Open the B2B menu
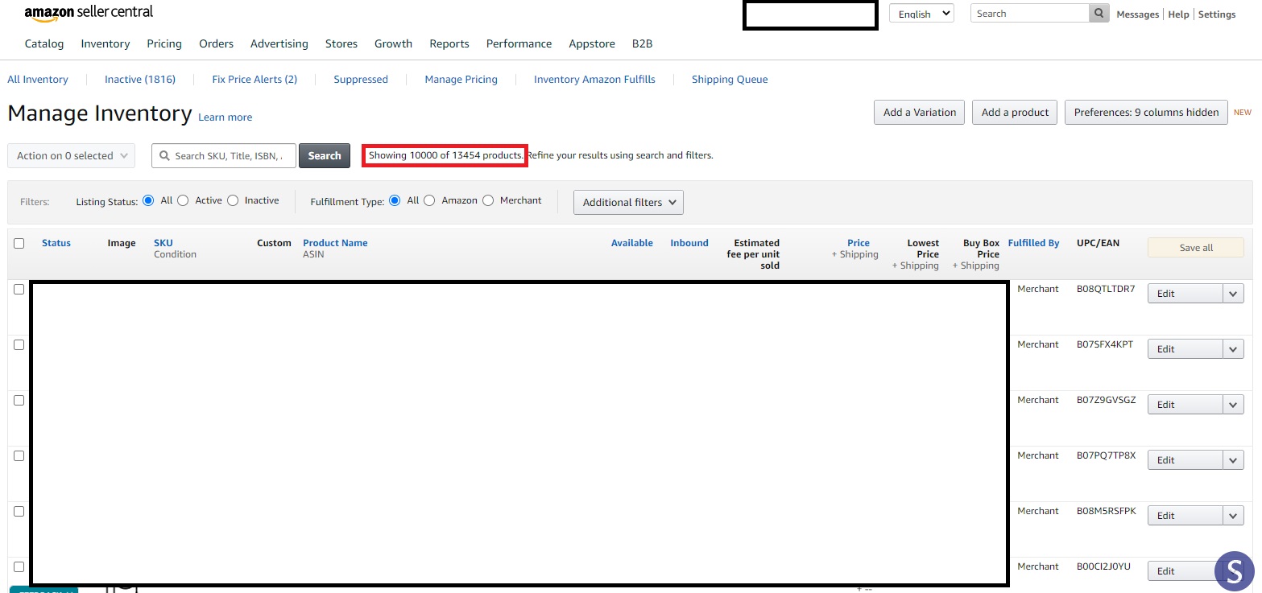This screenshot has height=593, width=1262. [x=643, y=44]
